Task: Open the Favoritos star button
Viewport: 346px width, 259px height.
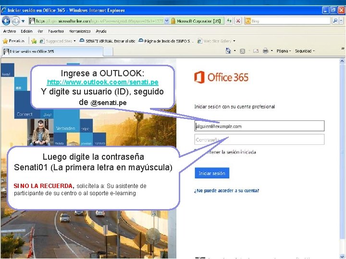Action: click(13, 41)
